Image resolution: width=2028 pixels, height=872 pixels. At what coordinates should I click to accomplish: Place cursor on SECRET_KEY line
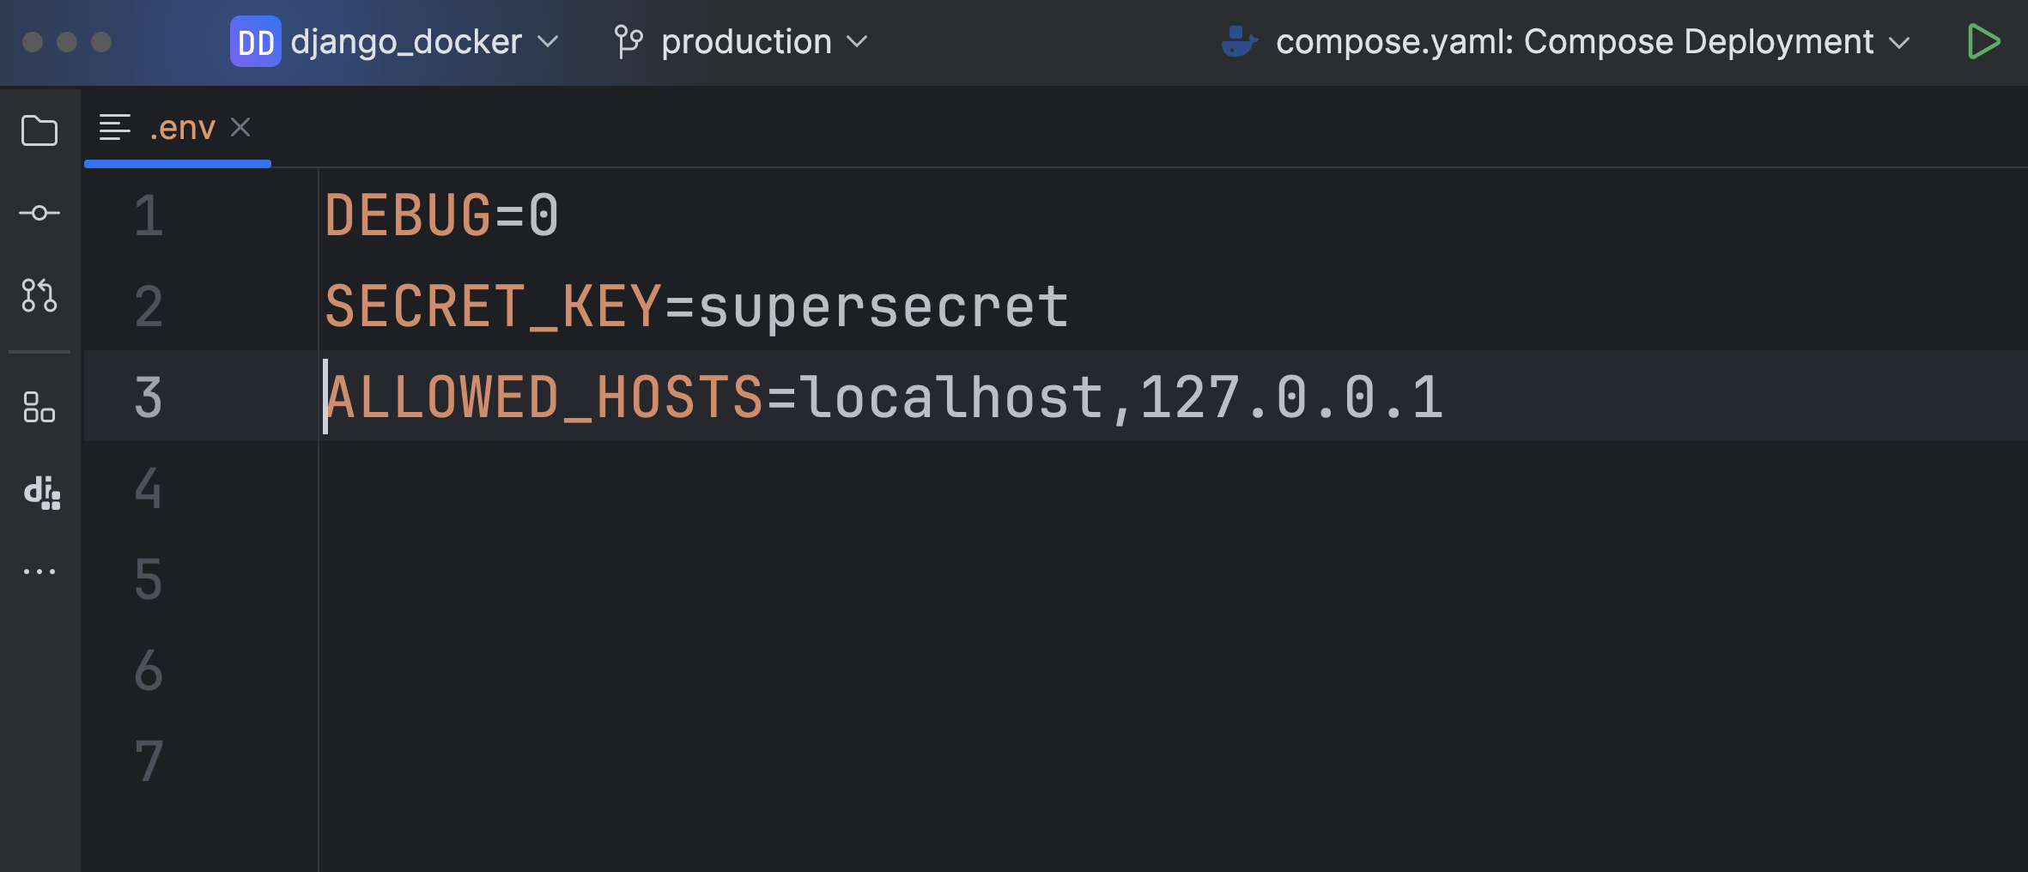tap(695, 306)
